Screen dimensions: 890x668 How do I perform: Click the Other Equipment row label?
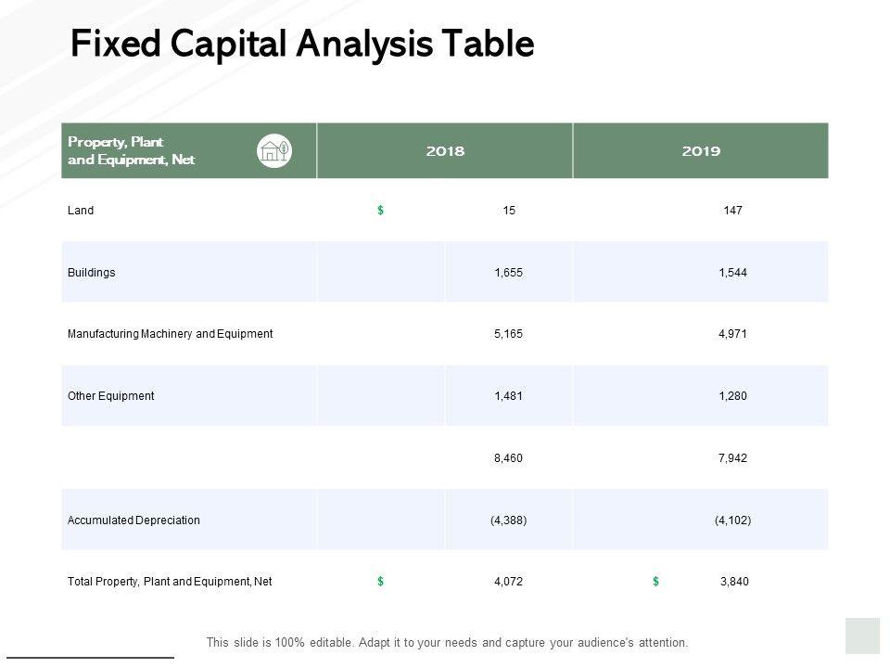pyautogui.click(x=110, y=396)
